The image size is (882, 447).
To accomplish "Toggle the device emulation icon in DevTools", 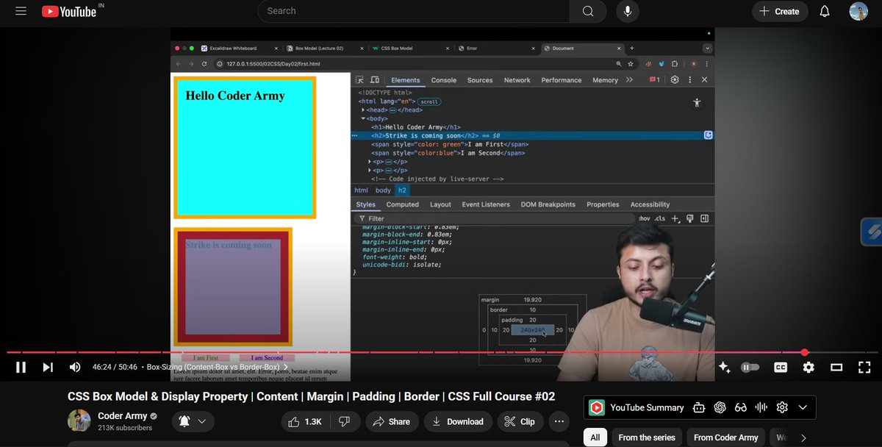I will pyautogui.click(x=375, y=79).
